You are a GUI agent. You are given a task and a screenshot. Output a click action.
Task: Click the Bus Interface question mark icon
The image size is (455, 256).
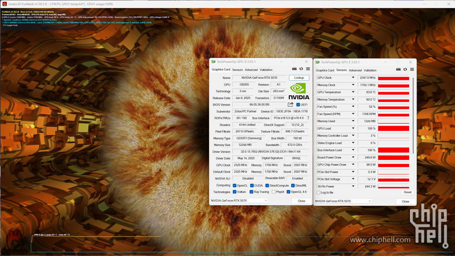tap(308, 118)
